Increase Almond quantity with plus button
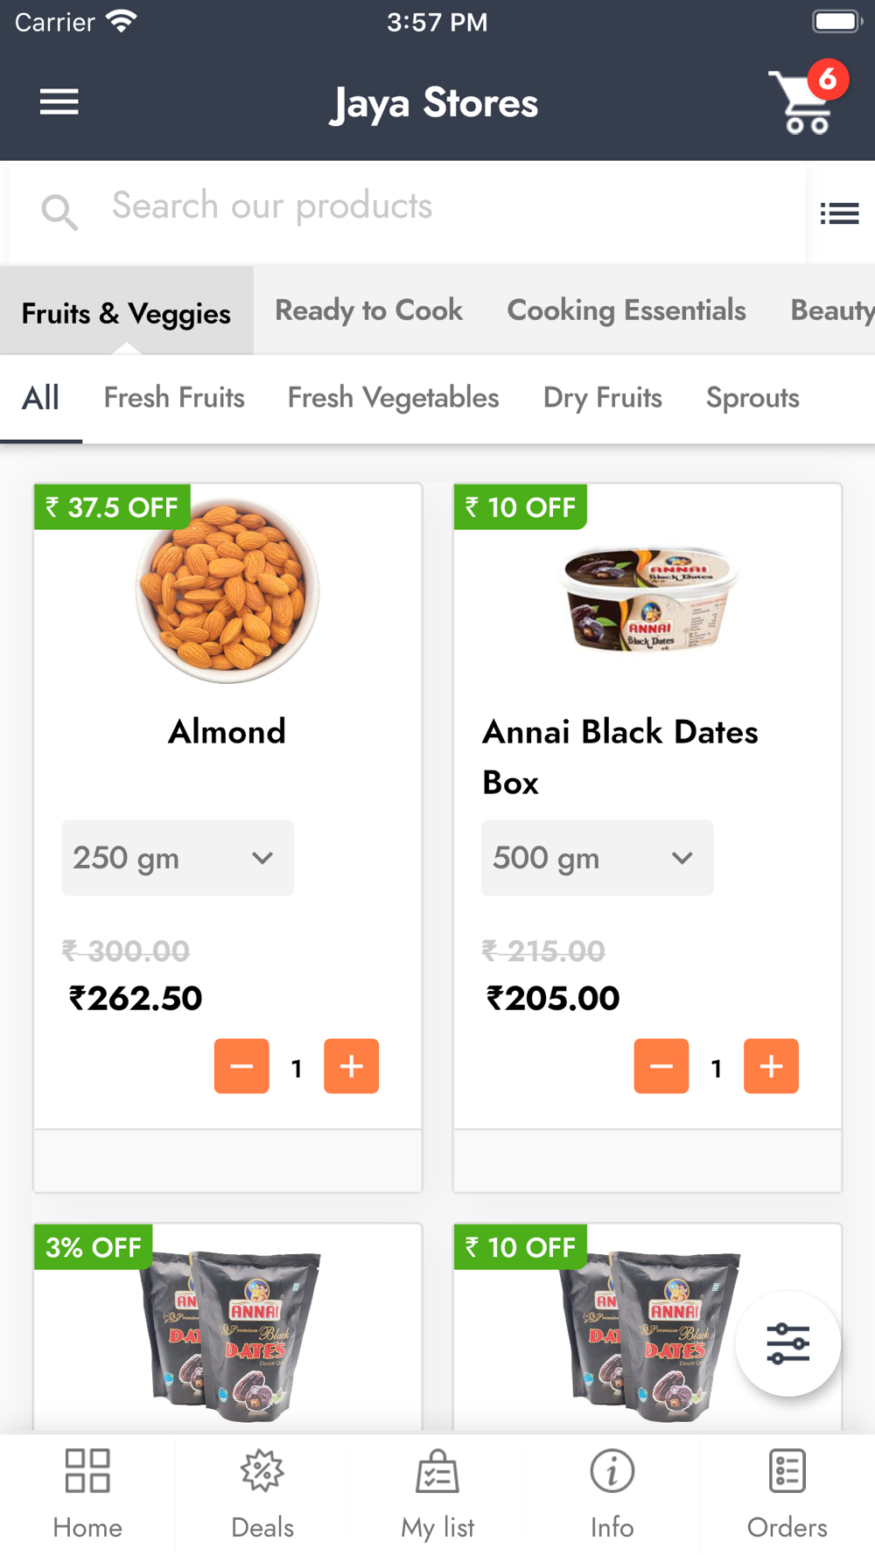875x1555 pixels. pyautogui.click(x=351, y=1066)
